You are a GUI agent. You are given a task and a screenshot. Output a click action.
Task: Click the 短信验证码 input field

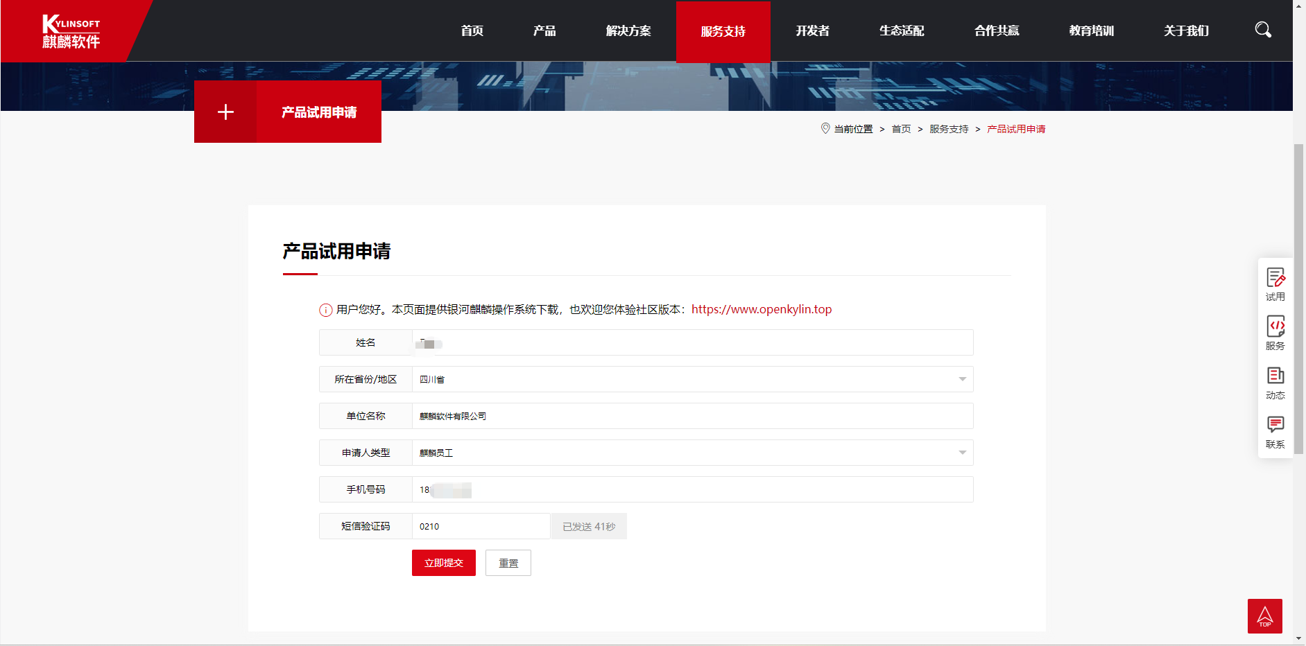click(x=480, y=526)
